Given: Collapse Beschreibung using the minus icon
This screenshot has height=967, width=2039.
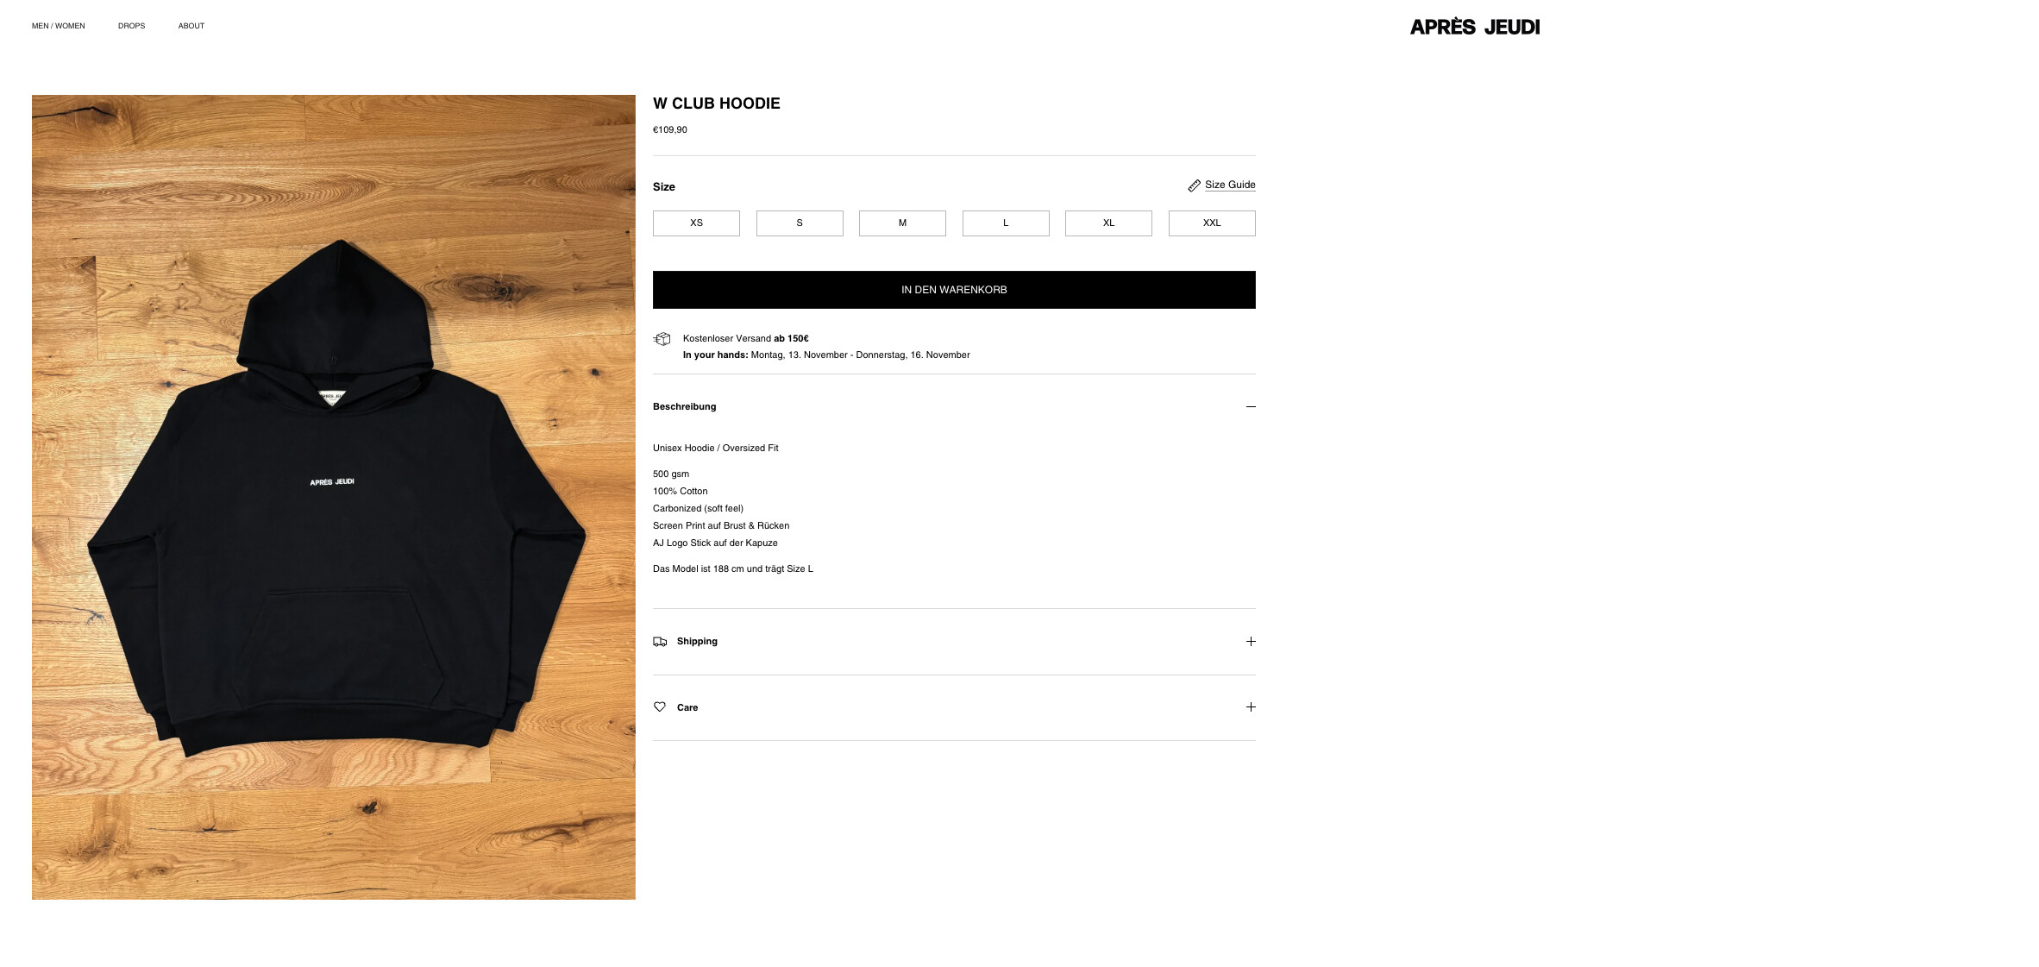Looking at the screenshot, I should [x=1251, y=406].
